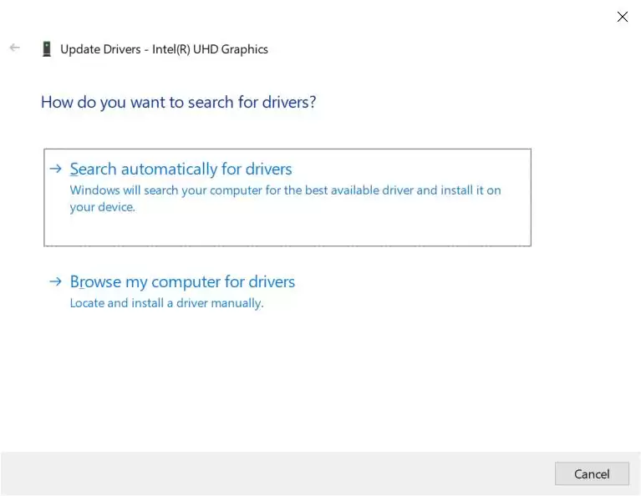Image resolution: width=641 pixels, height=496 pixels.
Task: Click the 'Update Drivers - Intel(R) UHD Graphics' title
Action: click(164, 49)
